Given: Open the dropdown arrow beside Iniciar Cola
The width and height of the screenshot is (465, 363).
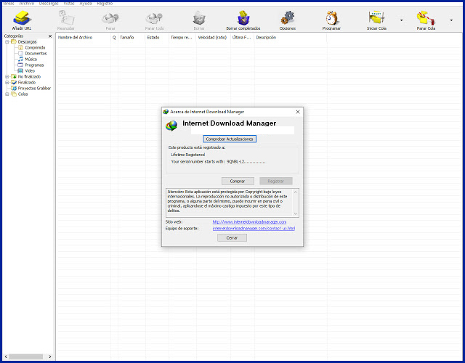Looking at the screenshot, I should tap(402, 20).
